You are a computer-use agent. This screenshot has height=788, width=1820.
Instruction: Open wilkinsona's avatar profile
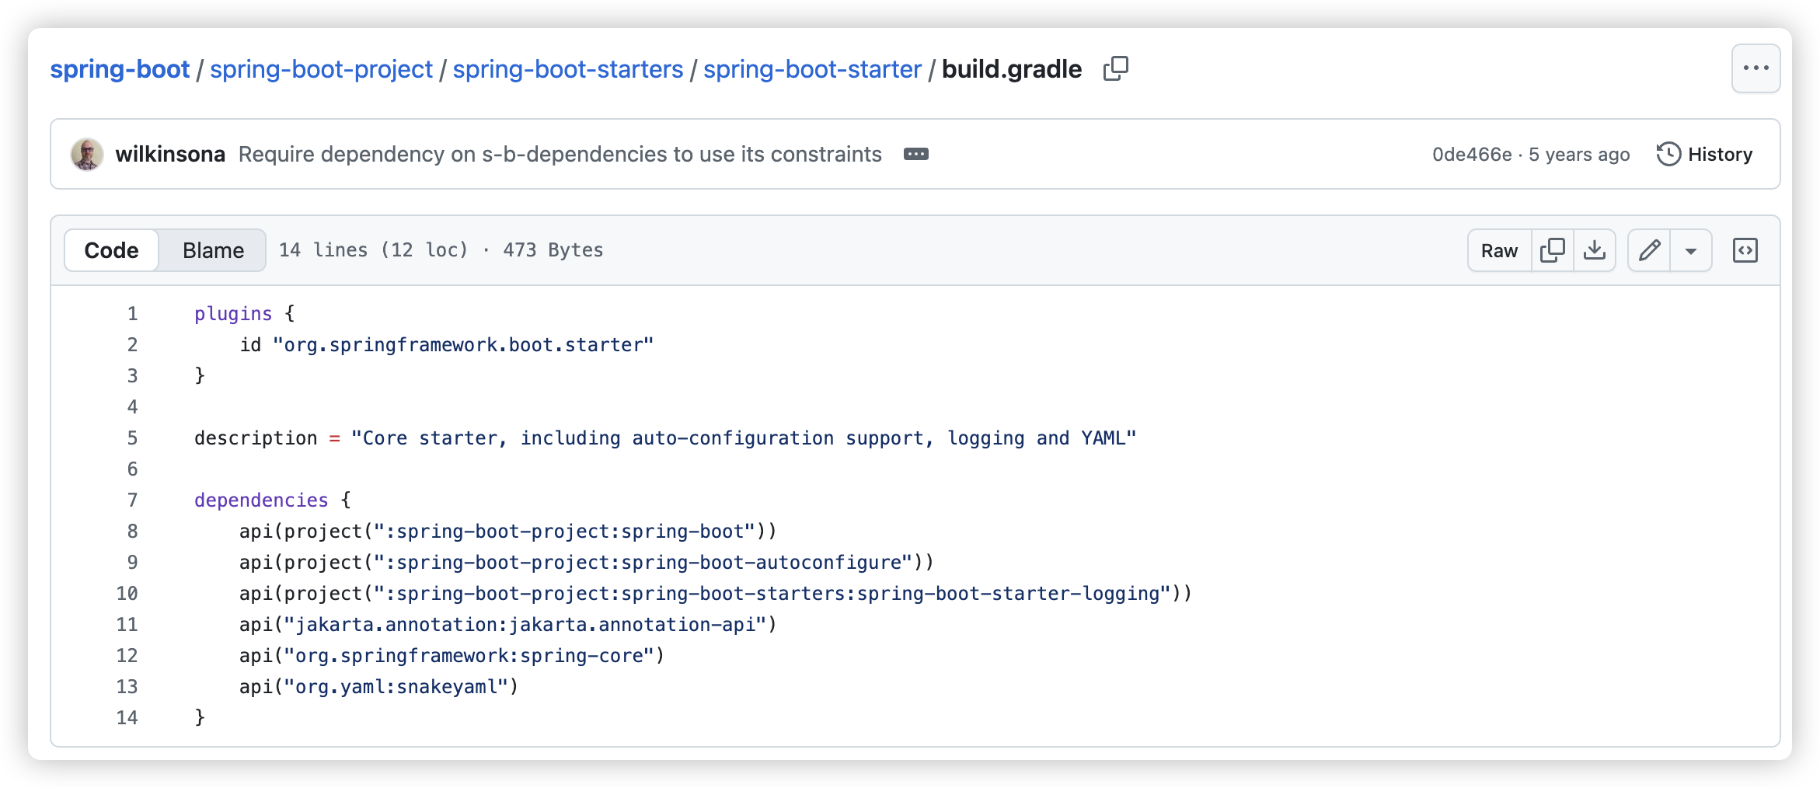pos(87,154)
